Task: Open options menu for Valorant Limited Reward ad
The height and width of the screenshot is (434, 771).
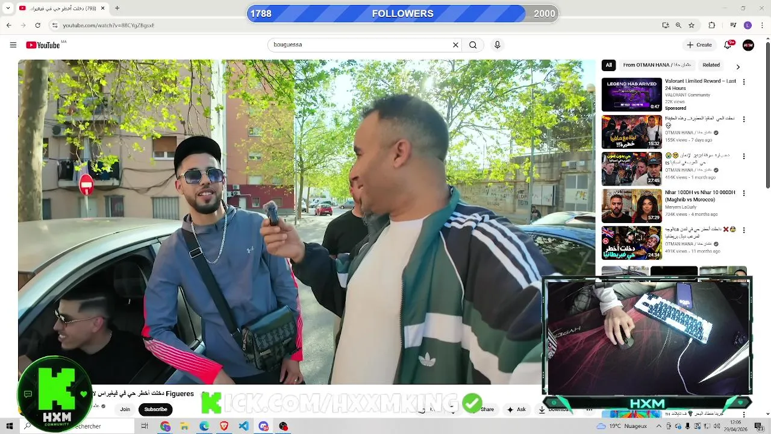Action: tap(744, 82)
